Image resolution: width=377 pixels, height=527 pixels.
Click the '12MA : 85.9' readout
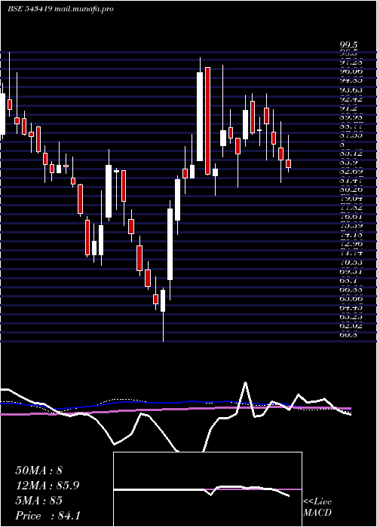click(48, 486)
